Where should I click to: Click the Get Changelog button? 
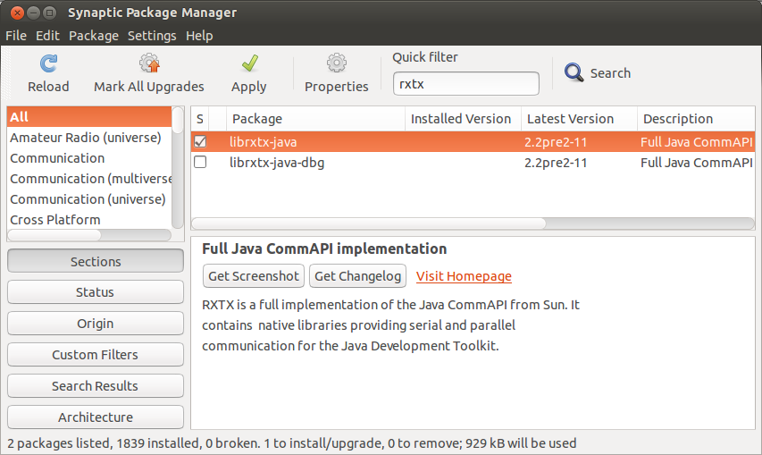(x=357, y=276)
